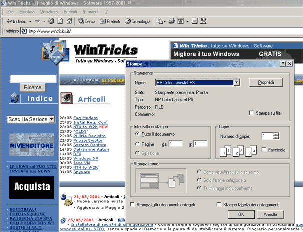Select Solo il frame selezionato option
The width and height of the screenshot is (303, 232).
click(x=199, y=180)
